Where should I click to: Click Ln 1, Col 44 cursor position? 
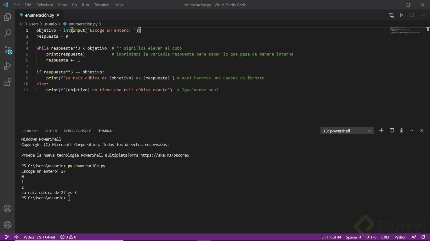coord(331,237)
